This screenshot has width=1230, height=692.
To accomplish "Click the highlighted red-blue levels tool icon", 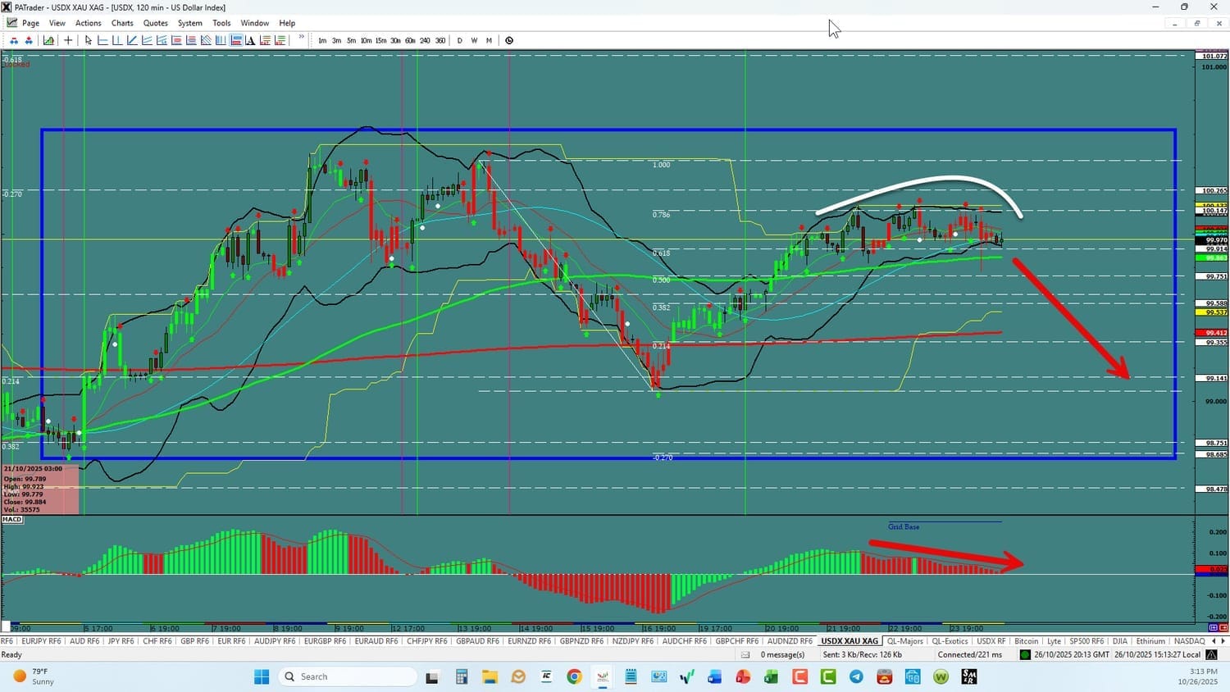I will (x=235, y=40).
